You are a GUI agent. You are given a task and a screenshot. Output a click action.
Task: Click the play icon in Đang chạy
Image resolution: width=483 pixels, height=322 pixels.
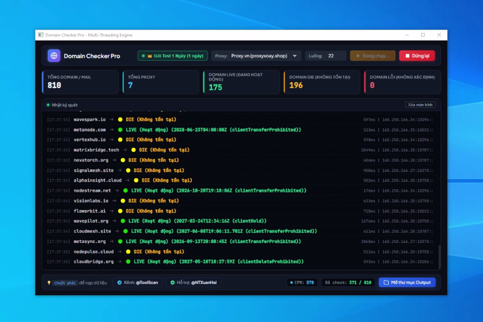coord(358,56)
